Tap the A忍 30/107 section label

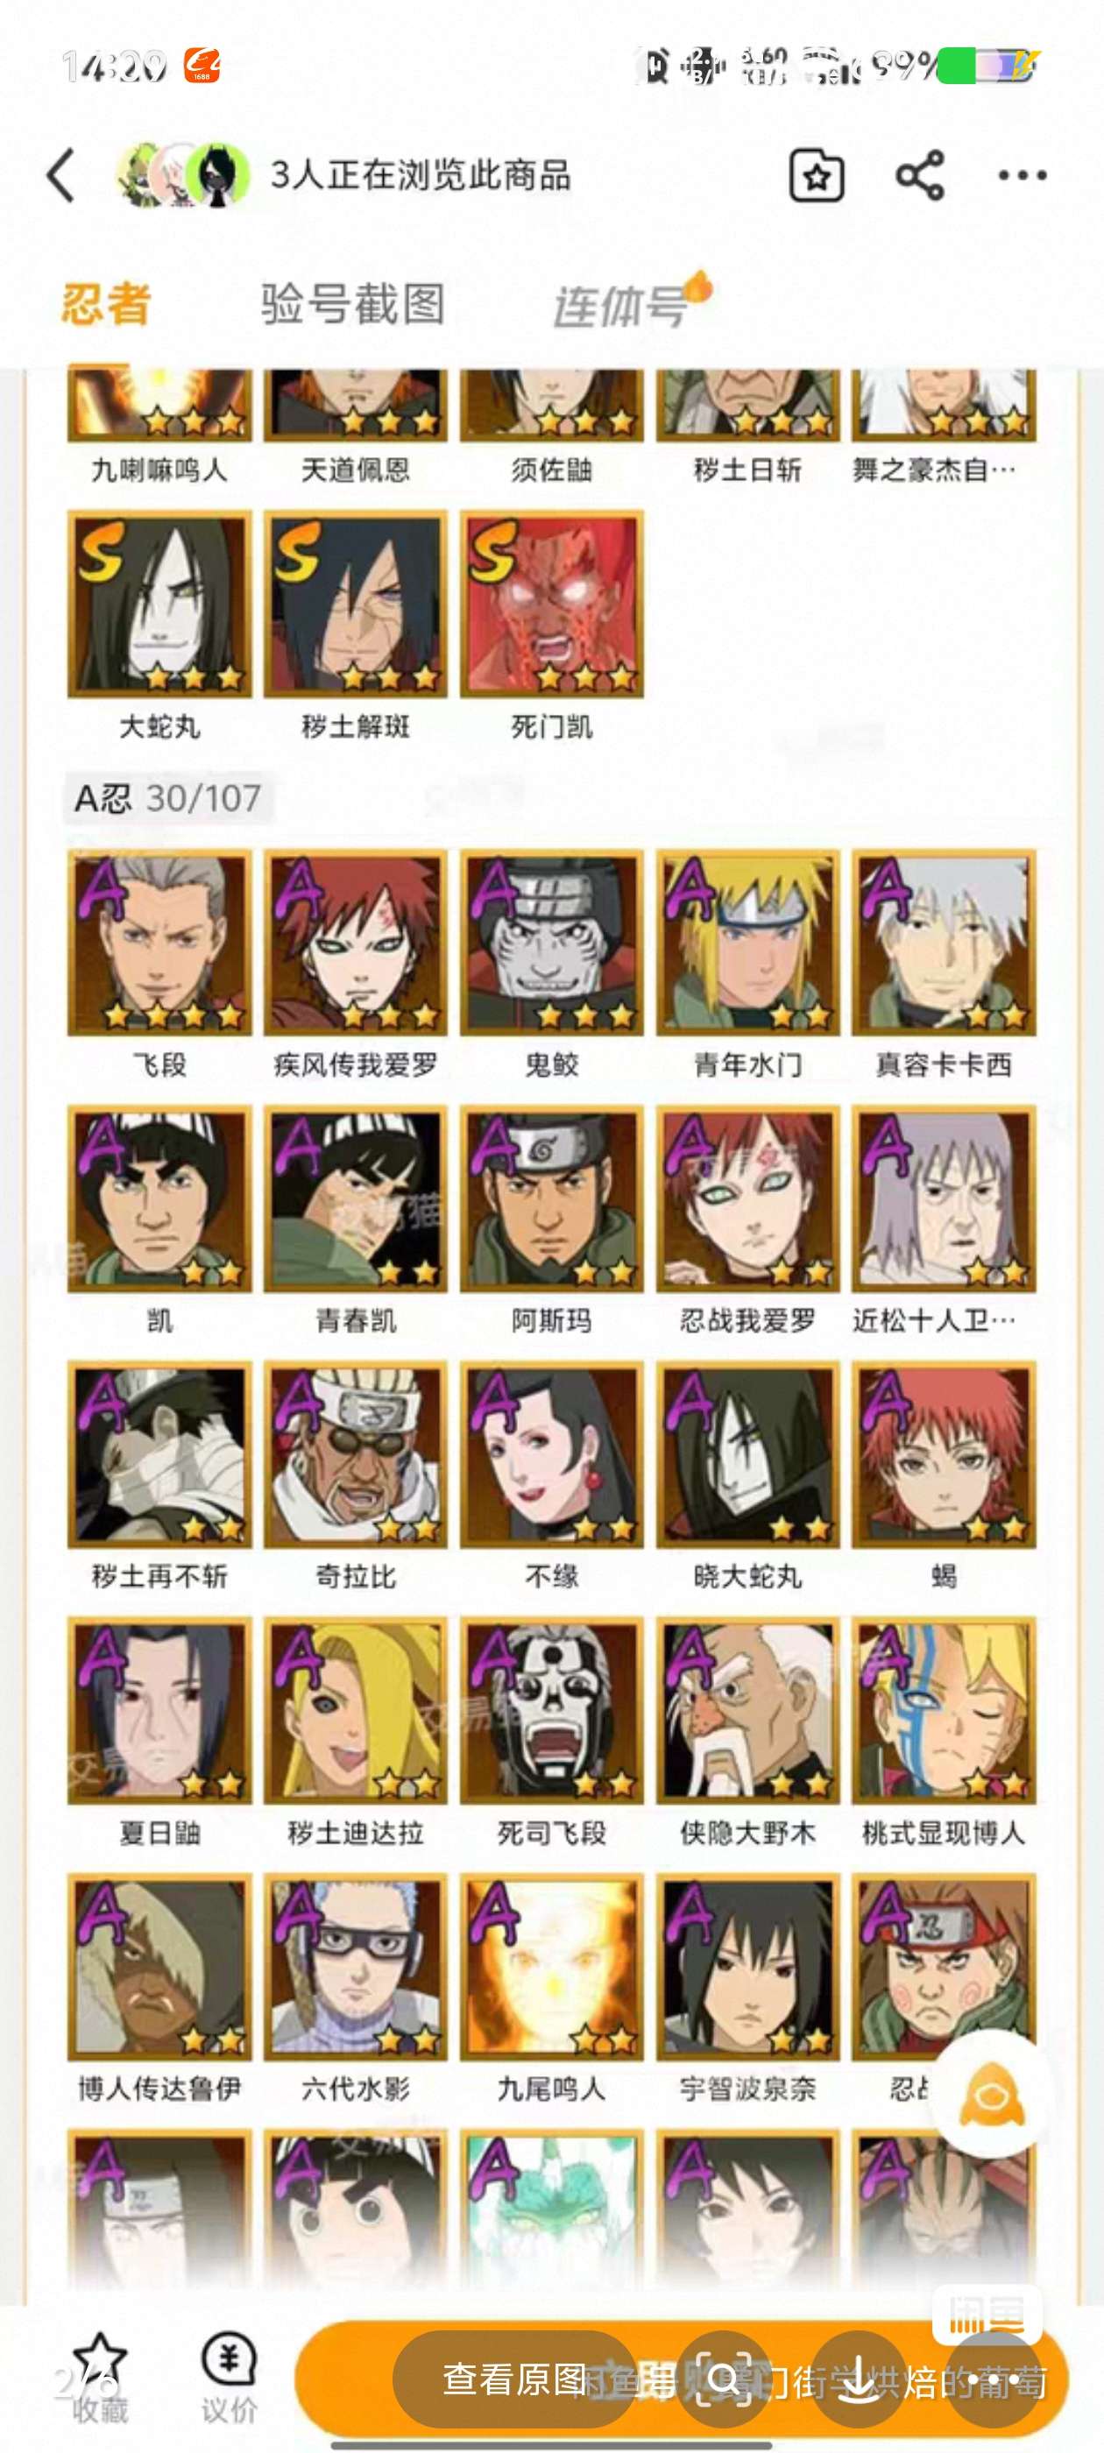point(167,798)
